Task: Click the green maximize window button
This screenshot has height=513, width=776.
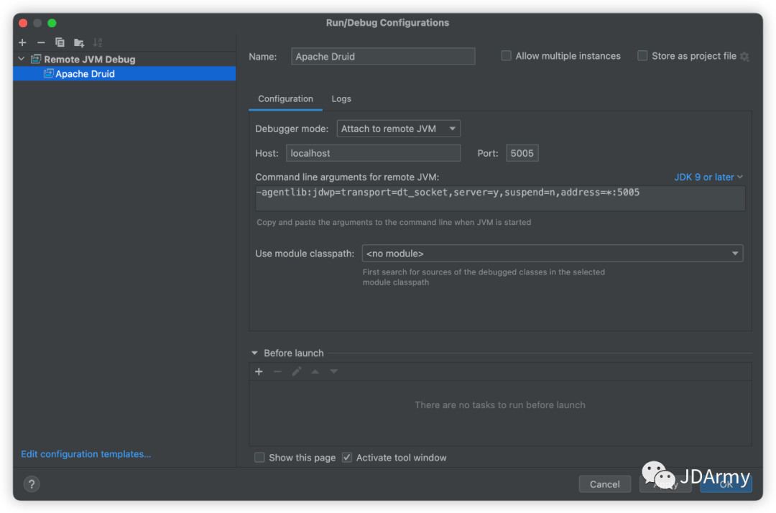Action: (52, 23)
